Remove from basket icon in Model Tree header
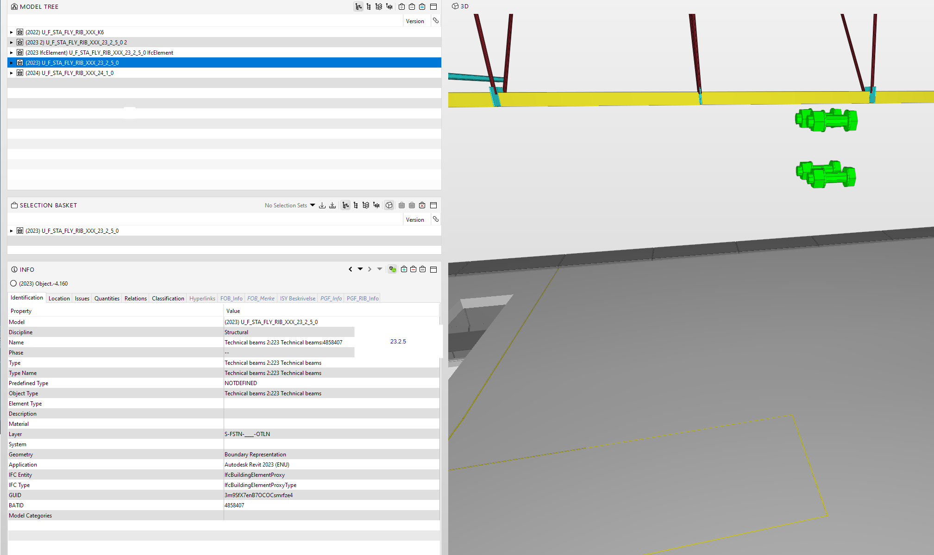Viewport: 934px width, 555px height. point(412,6)
